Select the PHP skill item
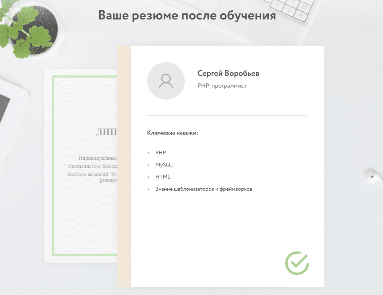This screenshot has height=295, width=383. click(x=161, y=153)
